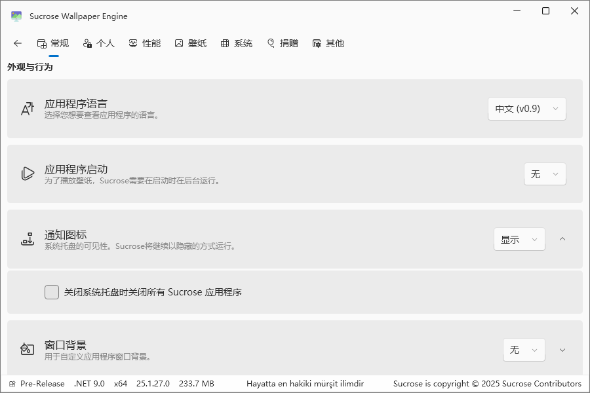590x393 pixels.
Task: Enable closing all Sucrose apps with tray checkbox
Action: click(52, 292)
